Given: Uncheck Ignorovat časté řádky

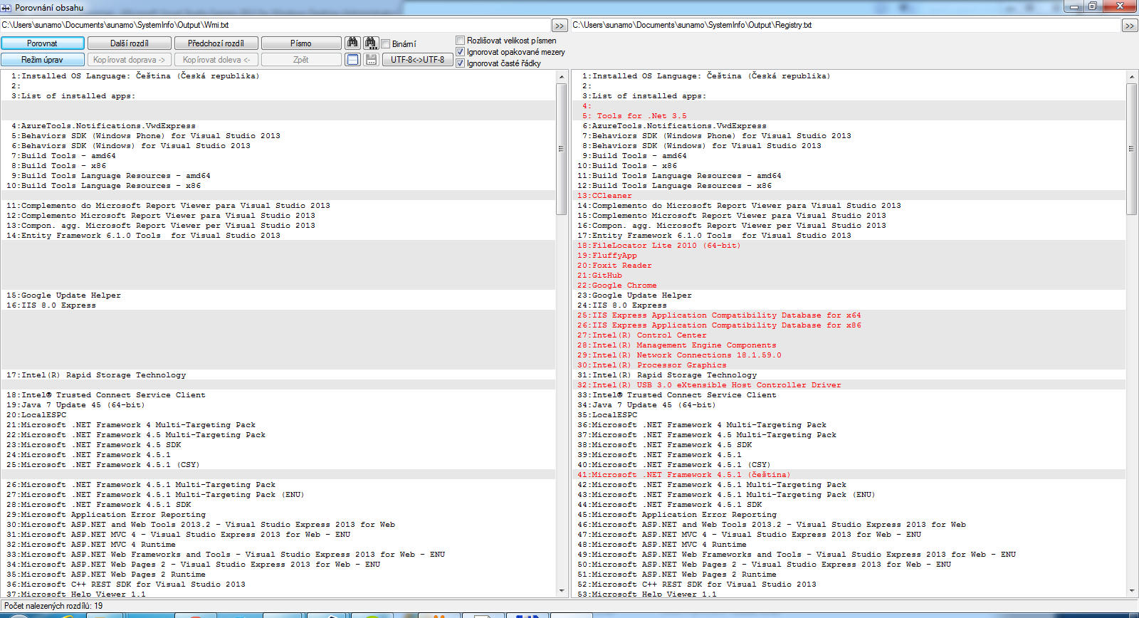Looking at the screenshot, I should [x=461, y=63].
